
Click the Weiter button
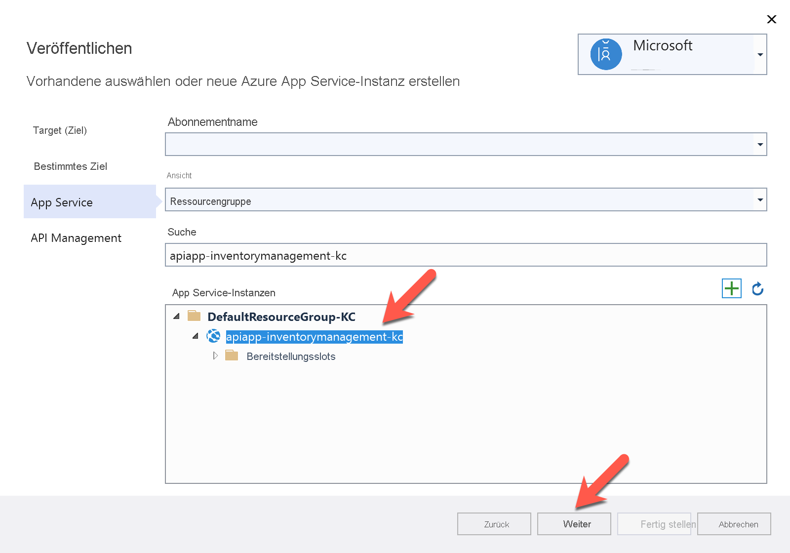coord(574,524)
